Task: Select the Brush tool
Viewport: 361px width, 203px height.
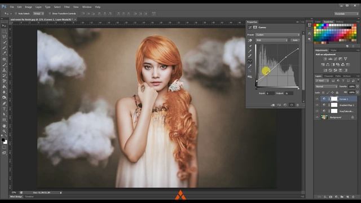Action: 4,65
